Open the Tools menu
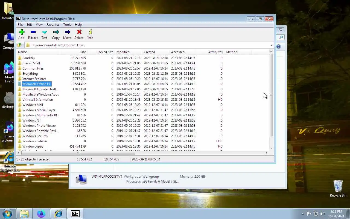The image size is (350, 219). pos(67,25)
